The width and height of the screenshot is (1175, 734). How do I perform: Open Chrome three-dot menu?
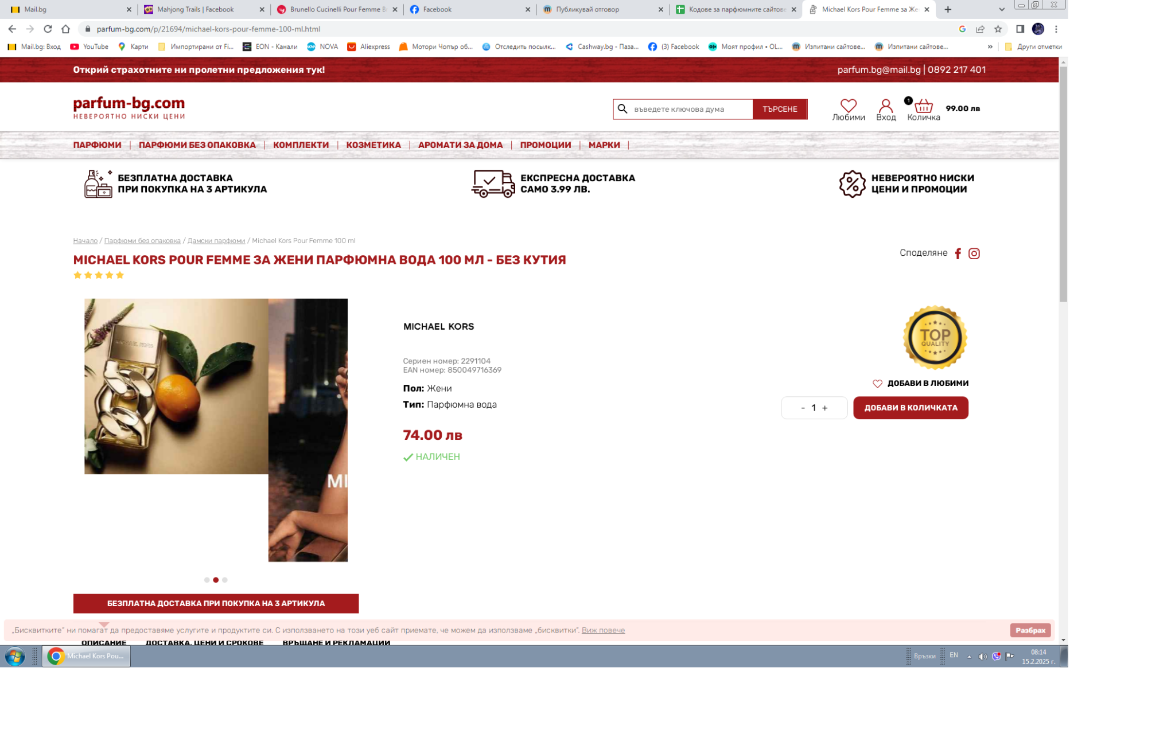click(1056, 29)
